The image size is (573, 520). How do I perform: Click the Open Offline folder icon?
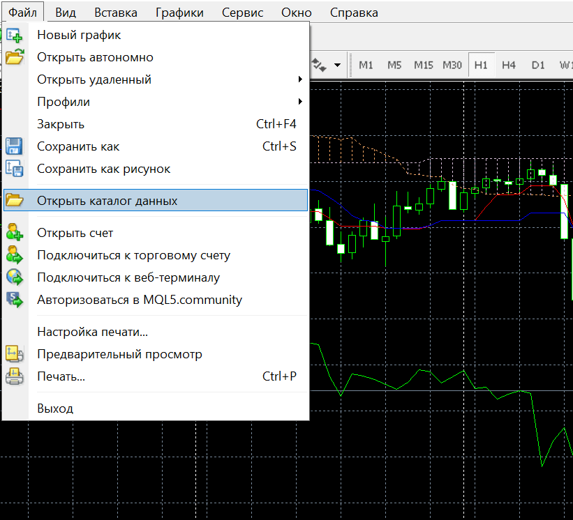[15, 57]
